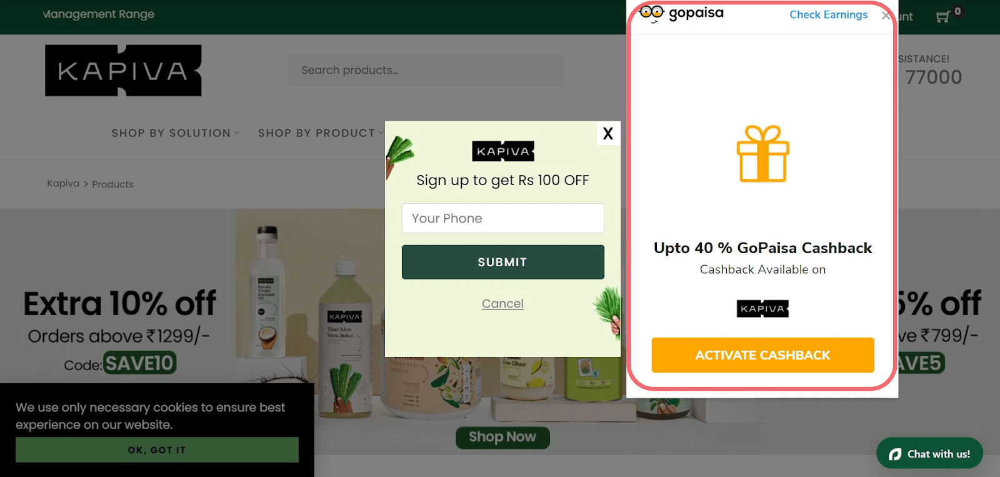Submit the phone number signup form
The width and height of the screenshot is (1000, 477).
[503, 262]
